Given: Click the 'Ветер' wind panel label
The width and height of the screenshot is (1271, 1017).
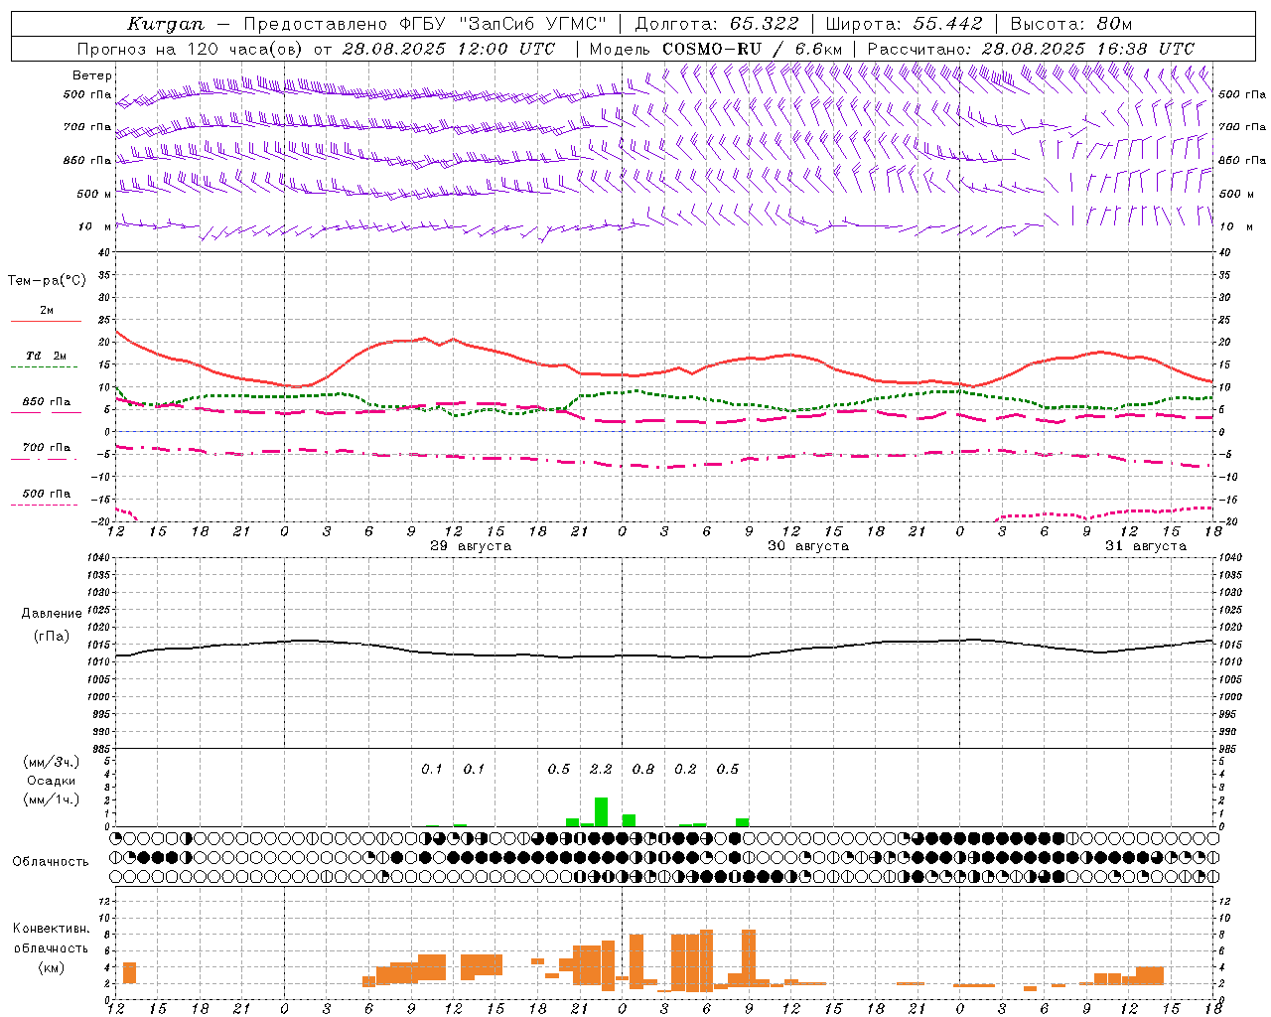Looking at the screenshot, I should tap(92, 75).
